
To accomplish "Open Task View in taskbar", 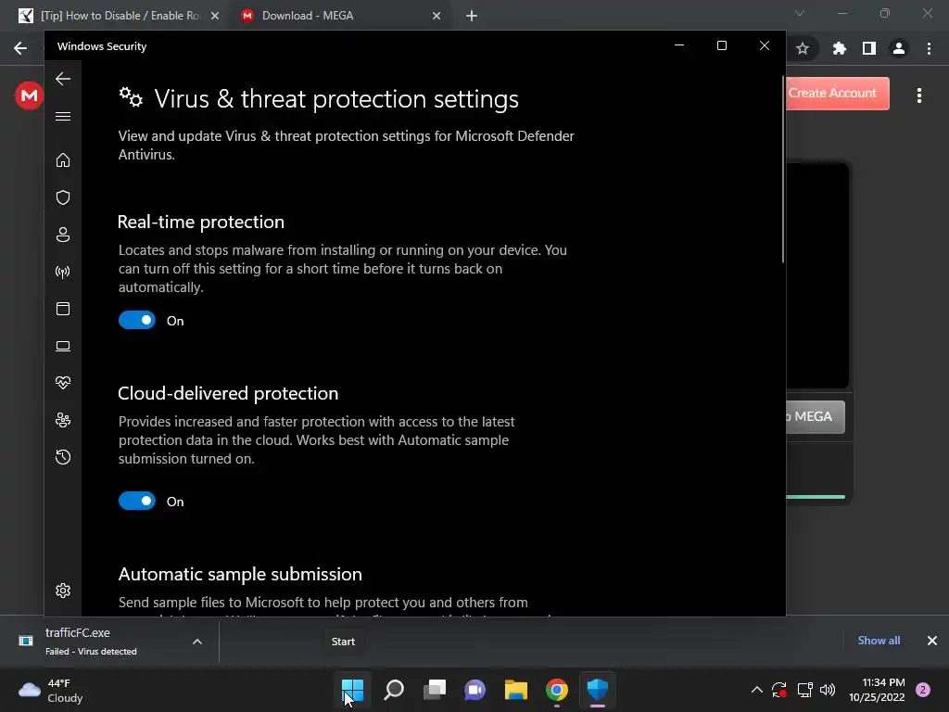I will [x=435, y=690].
